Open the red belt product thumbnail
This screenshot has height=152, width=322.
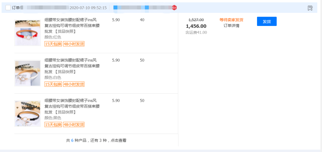point(27,33)
